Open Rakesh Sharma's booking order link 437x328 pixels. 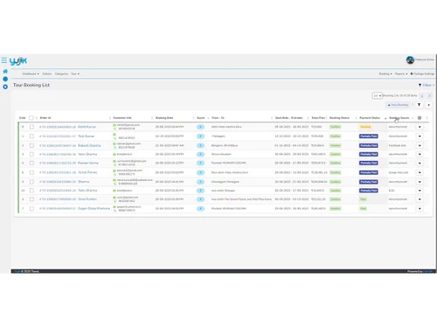point(58,145)
